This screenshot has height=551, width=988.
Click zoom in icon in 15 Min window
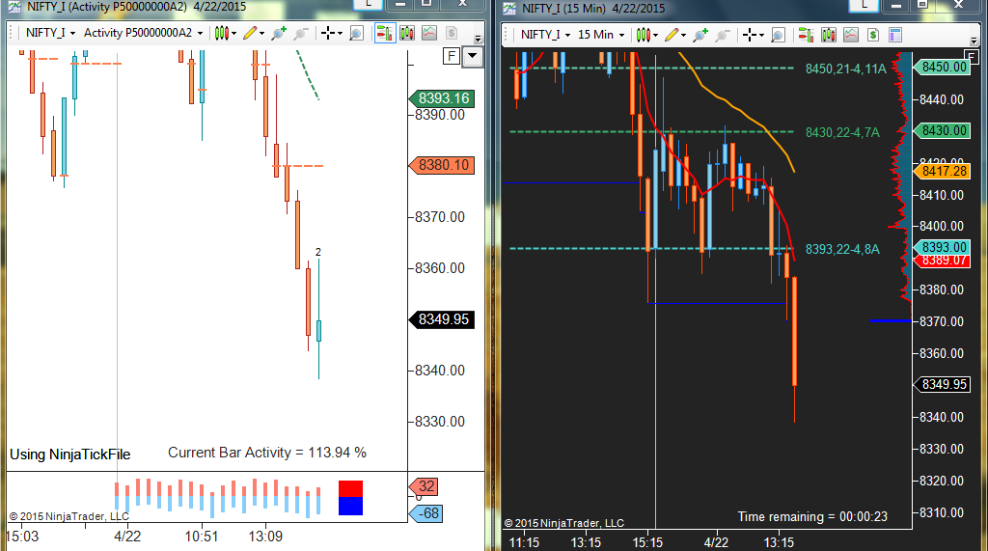click(x=700, y=35)
